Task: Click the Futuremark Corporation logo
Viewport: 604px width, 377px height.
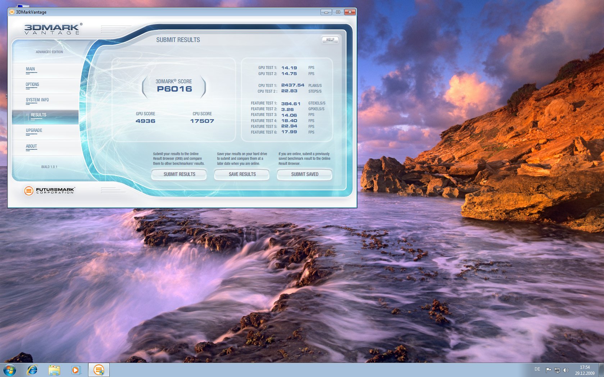Action: [49, 191]
